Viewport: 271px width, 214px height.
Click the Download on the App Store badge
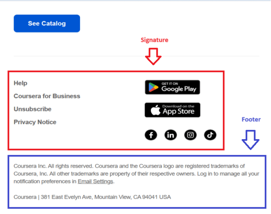[172, 110]
